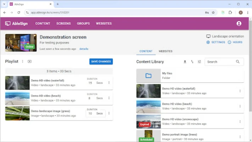Click the view options icon beside Search
This screenshot has width=252, height=142.
(x=199, y=62)
